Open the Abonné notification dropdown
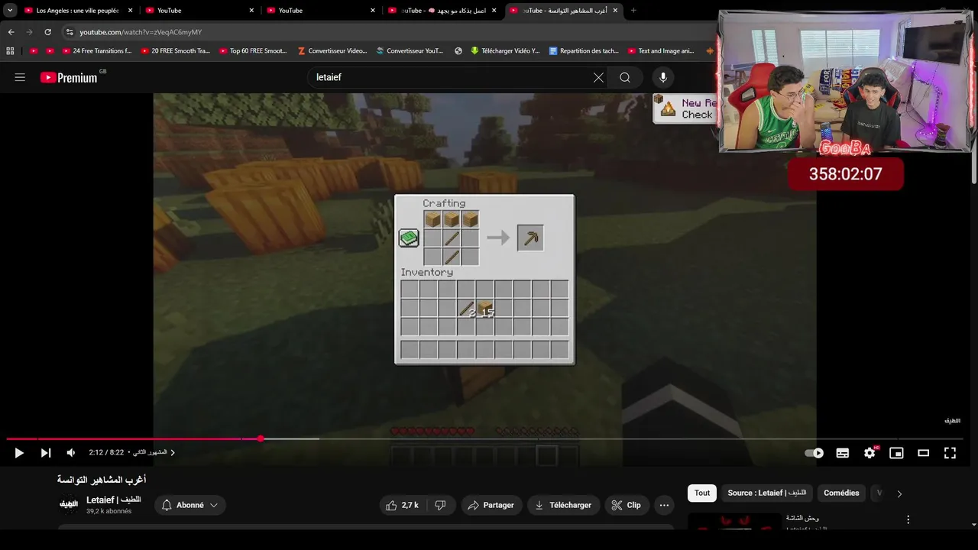Screen dimensions: 978x550 [x=190, y=505]
